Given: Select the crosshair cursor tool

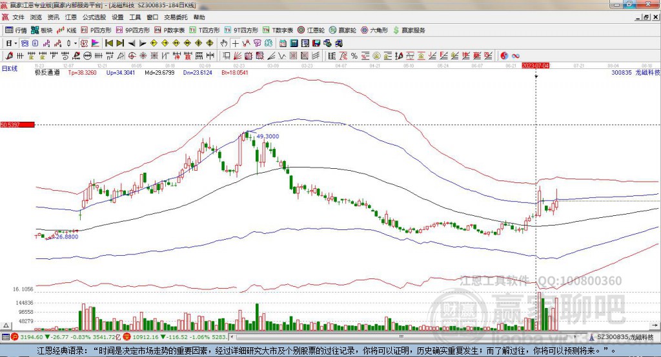Looking at the screenshot, I should pyautogui.click(x=236, y=43).
